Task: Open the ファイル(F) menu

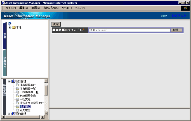Action: tap(10, 8)
